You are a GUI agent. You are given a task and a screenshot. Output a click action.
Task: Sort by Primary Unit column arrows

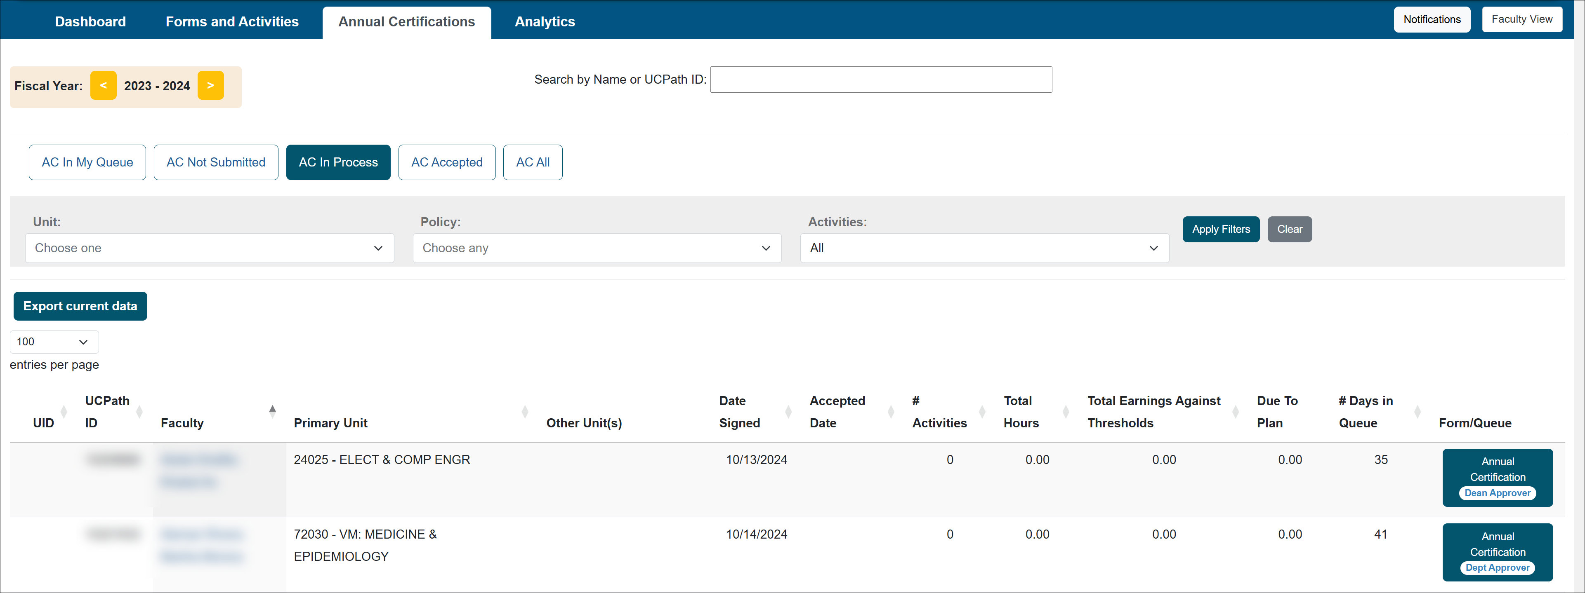[525, 412]
